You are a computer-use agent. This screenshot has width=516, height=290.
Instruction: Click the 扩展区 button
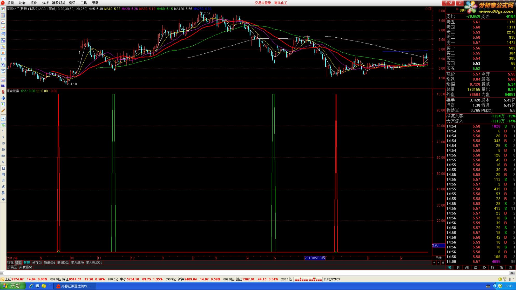click(x=12, y=267)
